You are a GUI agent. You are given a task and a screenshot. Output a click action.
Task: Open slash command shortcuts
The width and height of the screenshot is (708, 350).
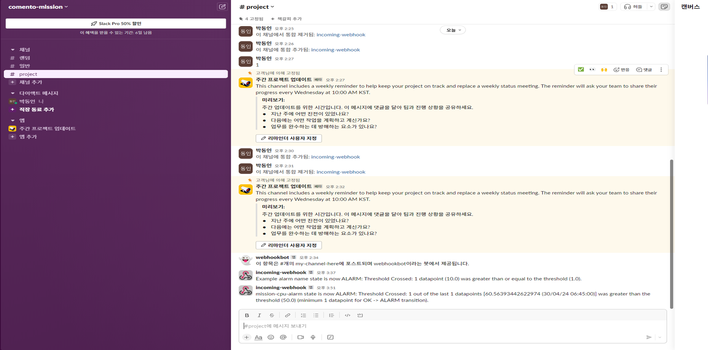(330, 337)
